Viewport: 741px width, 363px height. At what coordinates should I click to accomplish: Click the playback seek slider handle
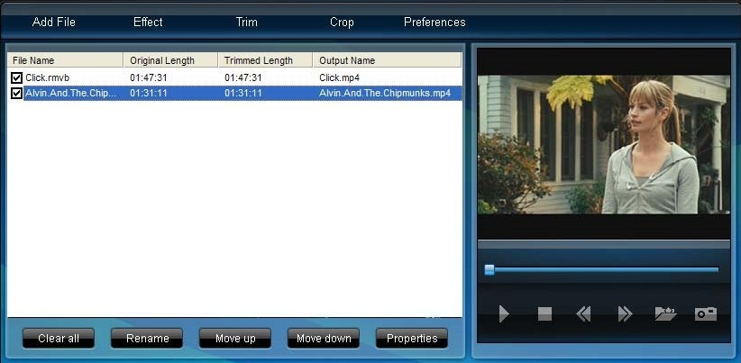tap(489, 270)
